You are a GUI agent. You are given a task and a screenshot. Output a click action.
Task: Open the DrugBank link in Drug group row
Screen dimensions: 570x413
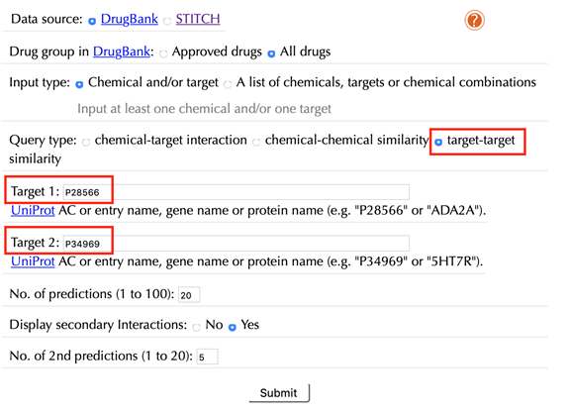coord(122,52)
